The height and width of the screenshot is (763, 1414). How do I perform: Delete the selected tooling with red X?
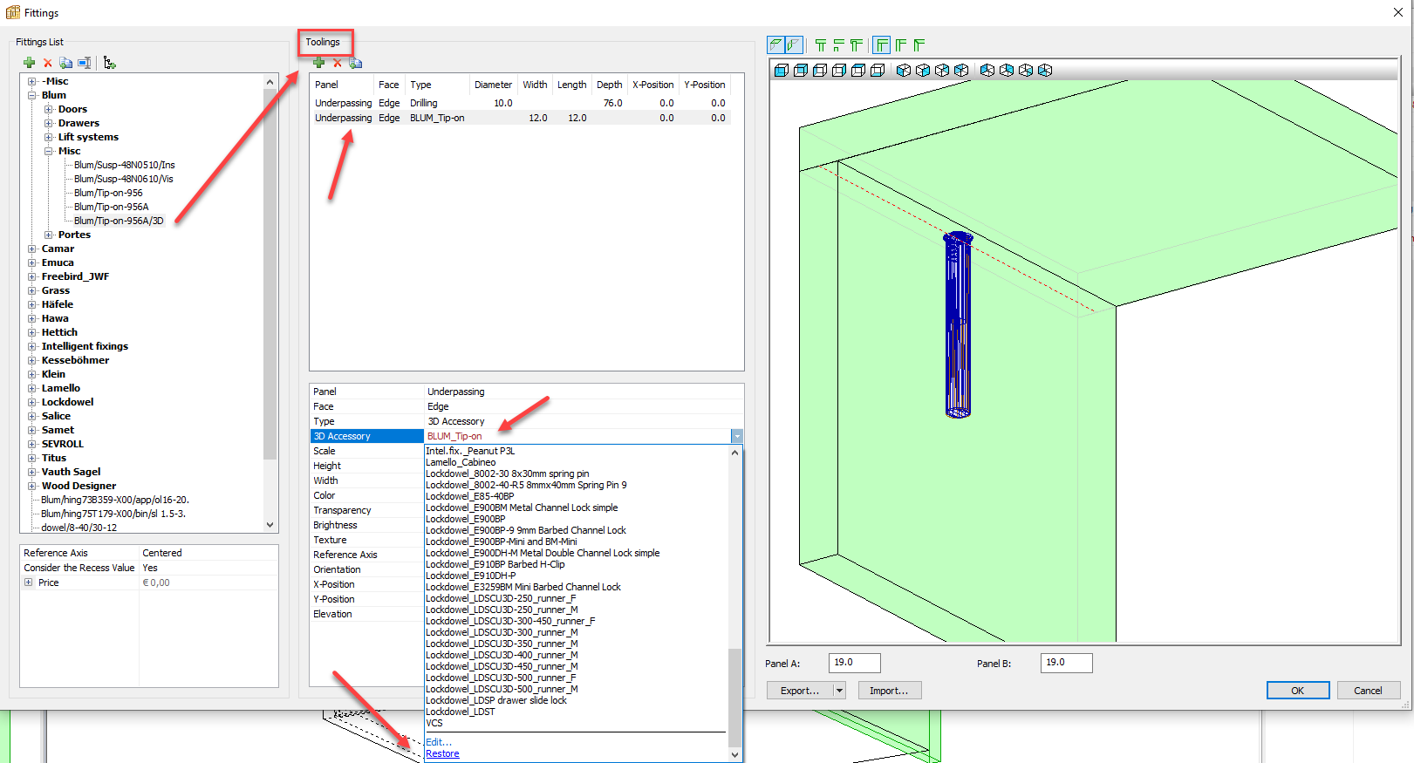338,63
